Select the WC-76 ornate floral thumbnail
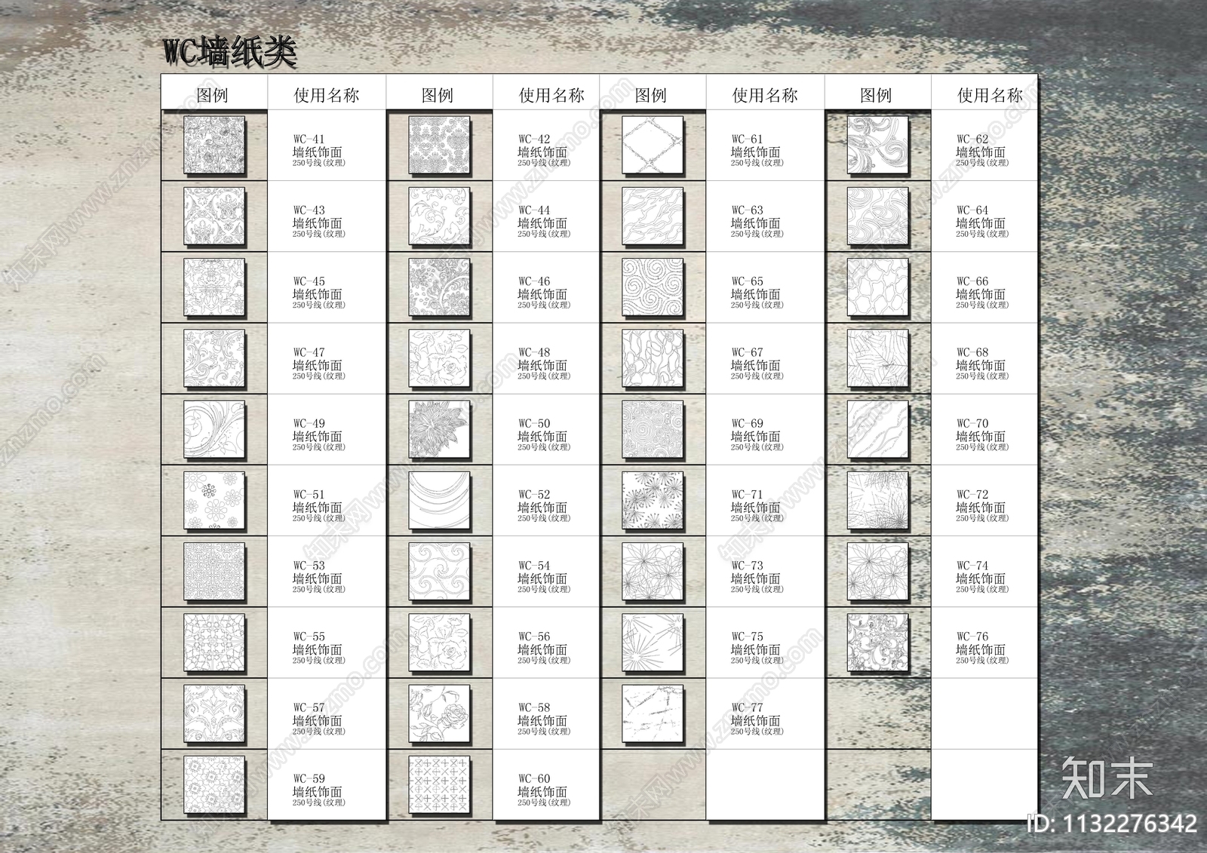 coord(877,643)
